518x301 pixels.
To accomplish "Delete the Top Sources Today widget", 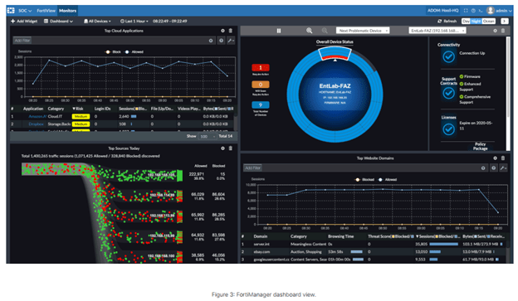I will [x=231, y=148].
